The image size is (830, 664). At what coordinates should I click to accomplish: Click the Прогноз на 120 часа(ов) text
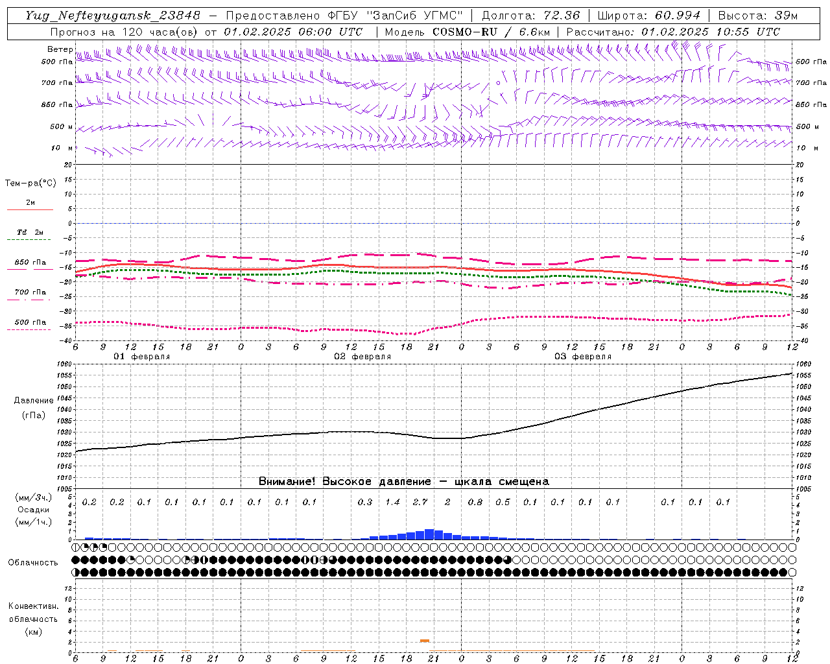[x=124, y=32]
